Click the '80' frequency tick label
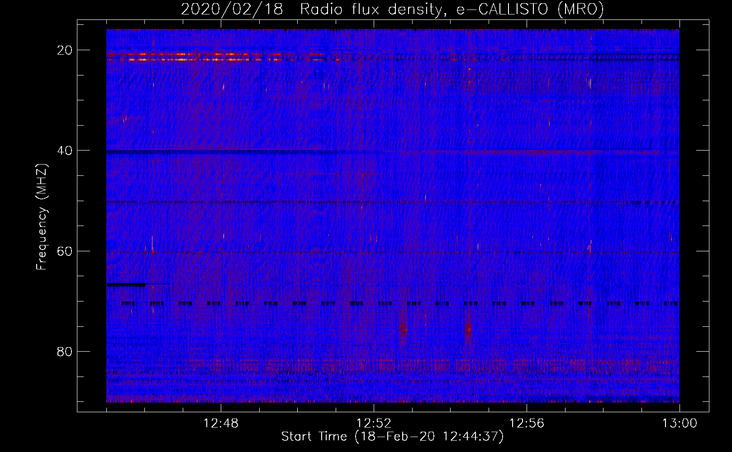The height and width of the screenshot is (452, 732). (65, 351)
